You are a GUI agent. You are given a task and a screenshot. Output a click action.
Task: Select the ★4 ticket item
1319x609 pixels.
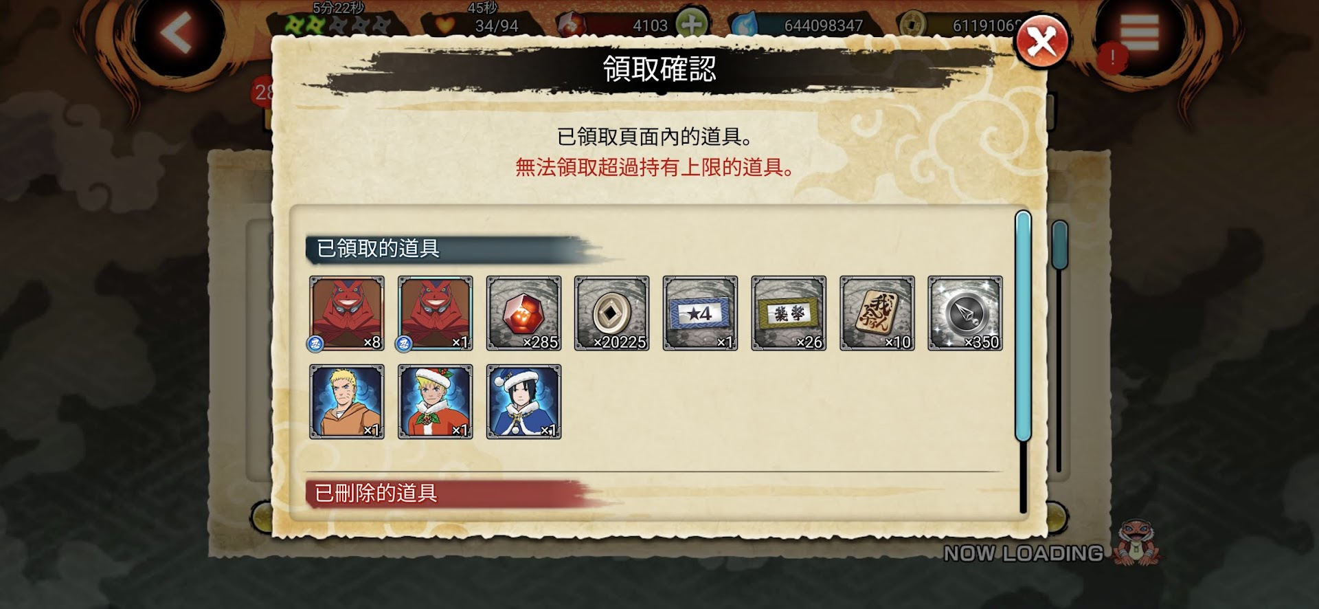(x=700, y=313)
